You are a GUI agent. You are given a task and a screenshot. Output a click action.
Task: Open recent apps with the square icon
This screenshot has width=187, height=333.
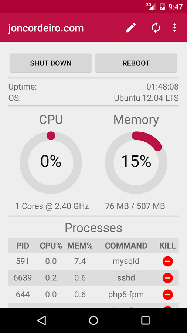[x=145, y=320]
